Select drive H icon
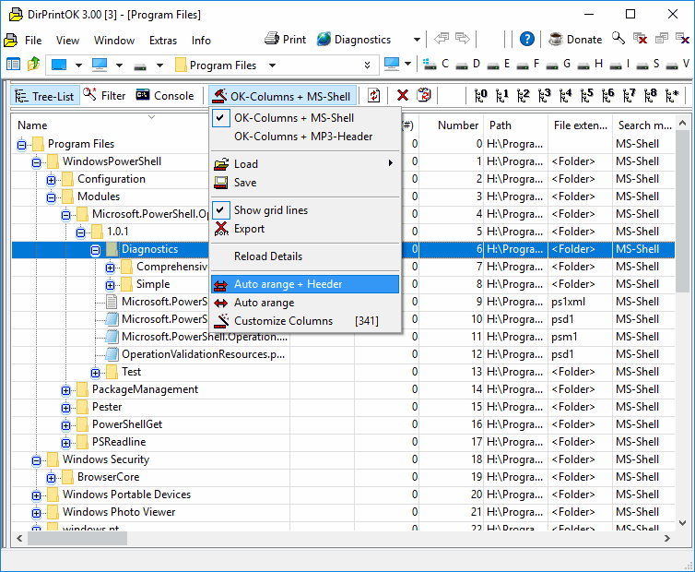This screenshot has width=695, height=572. click(x=583, y=66)
